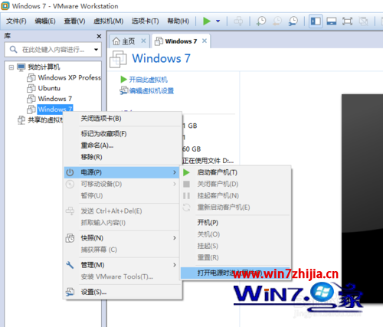
Task: Click the settings icon beside 设置(S)...
Action: 70,292
